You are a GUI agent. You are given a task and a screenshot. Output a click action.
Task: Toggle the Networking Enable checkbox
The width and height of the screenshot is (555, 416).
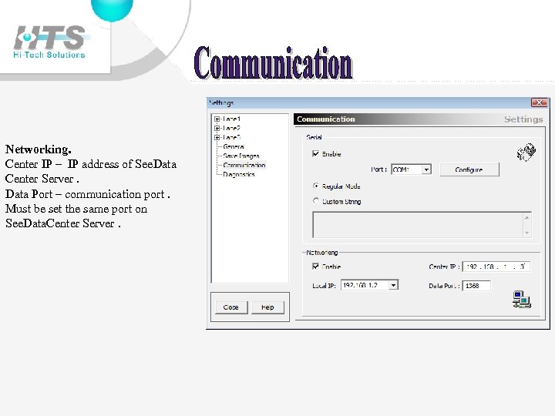coord(315,266)
